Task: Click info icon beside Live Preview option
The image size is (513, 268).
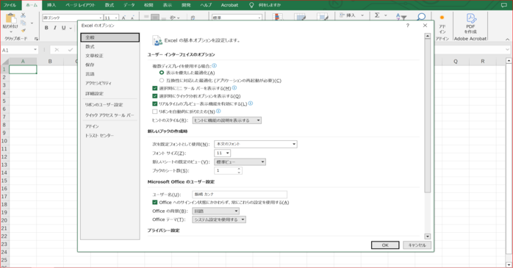Action: coord(251,104)
